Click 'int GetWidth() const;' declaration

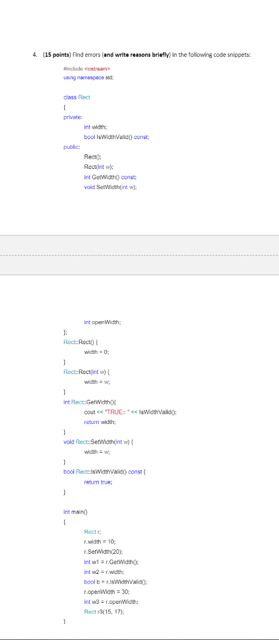pos(110,177)
